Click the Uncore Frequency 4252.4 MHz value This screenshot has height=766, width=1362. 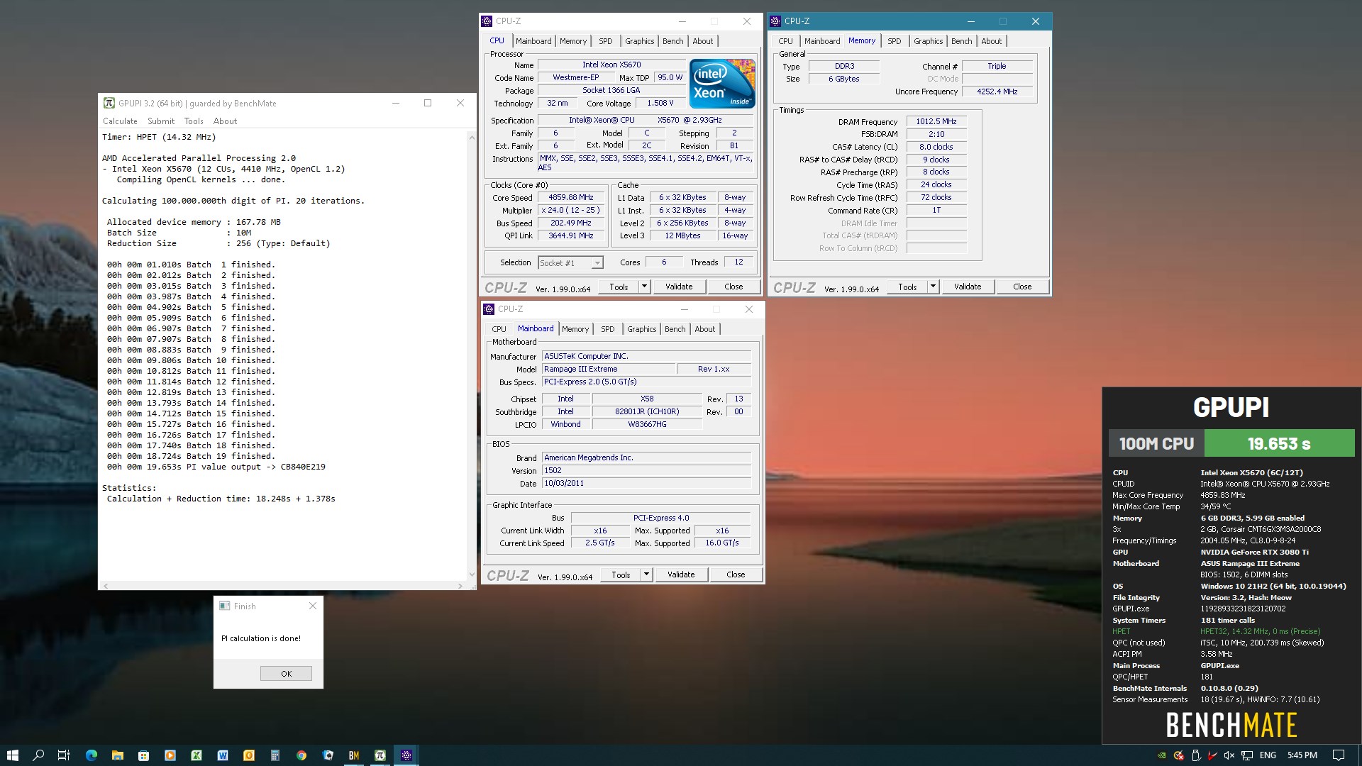tap(997, 91)
